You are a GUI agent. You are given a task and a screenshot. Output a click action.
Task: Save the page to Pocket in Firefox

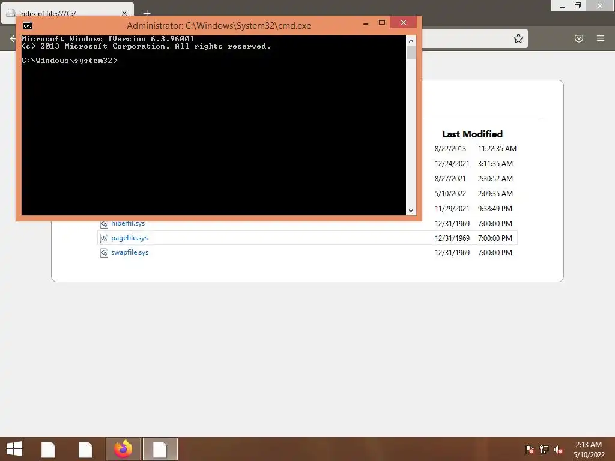(x=579, y=38)
